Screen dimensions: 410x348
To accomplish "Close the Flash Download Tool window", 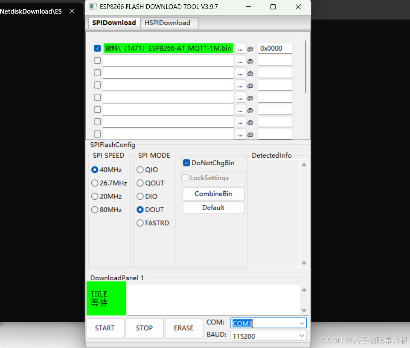I will [x=298, y=7].
